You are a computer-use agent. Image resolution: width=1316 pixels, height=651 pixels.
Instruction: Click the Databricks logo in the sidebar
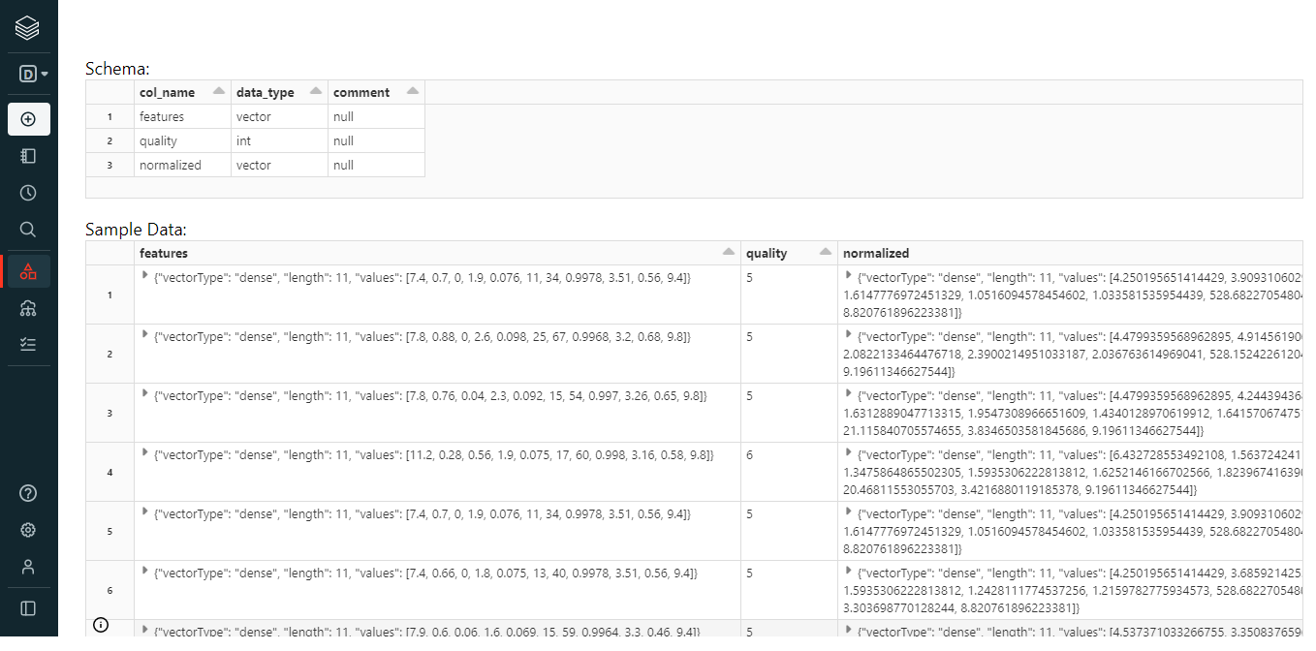point(27,27)
